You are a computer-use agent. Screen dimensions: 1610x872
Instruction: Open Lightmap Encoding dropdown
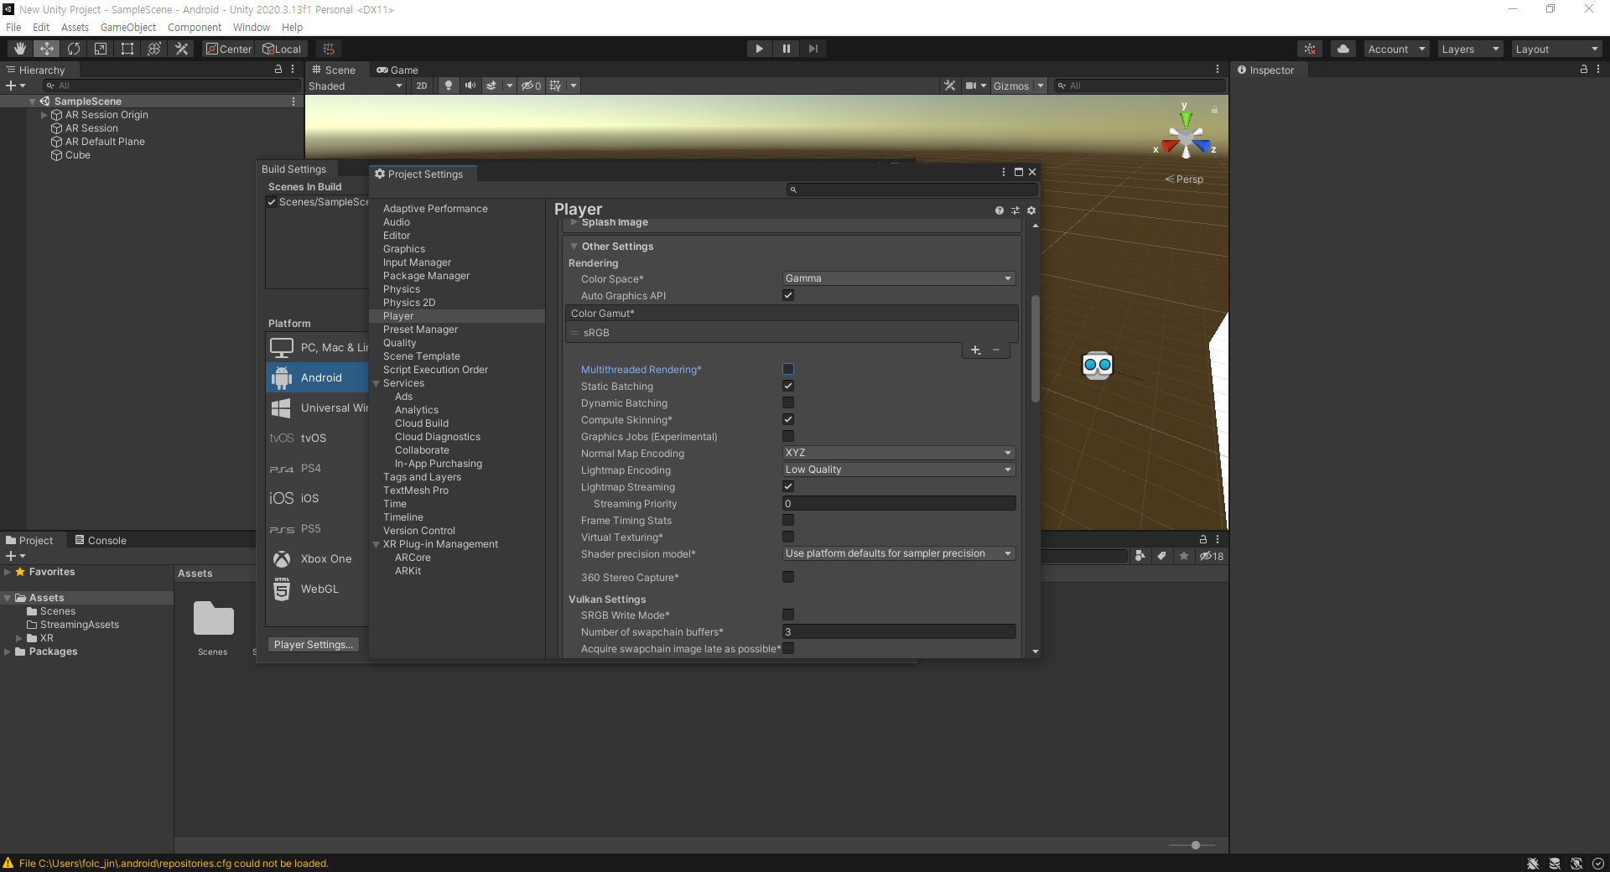pos(899,470)
